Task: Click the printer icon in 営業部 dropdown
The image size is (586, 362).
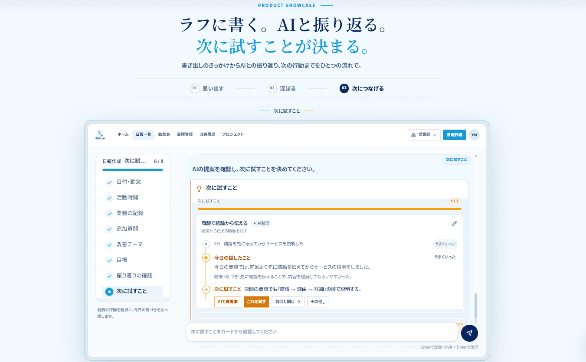Action: click(x=413, y=135)
